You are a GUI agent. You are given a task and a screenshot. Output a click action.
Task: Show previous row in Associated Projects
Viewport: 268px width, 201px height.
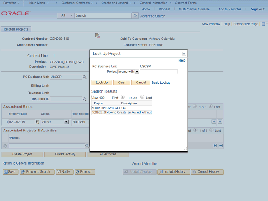[196, 130]
